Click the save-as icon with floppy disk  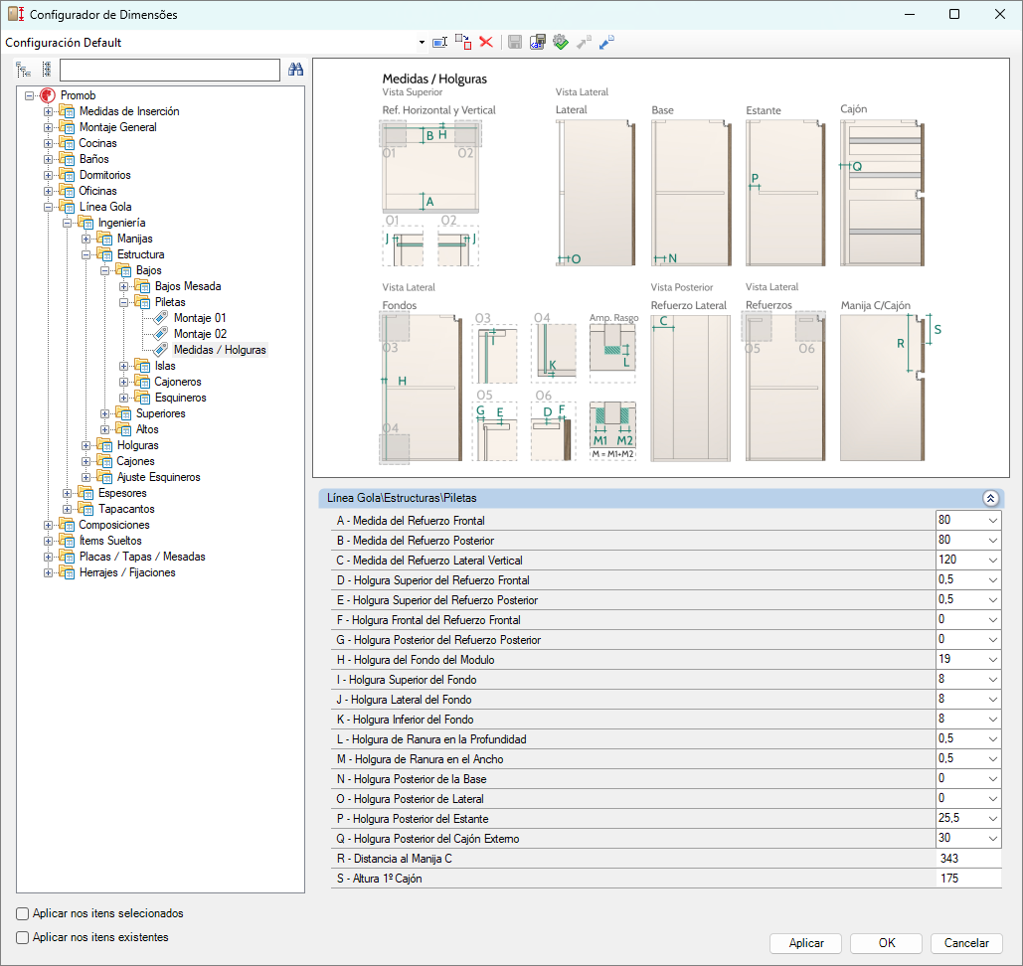(538, 42)
